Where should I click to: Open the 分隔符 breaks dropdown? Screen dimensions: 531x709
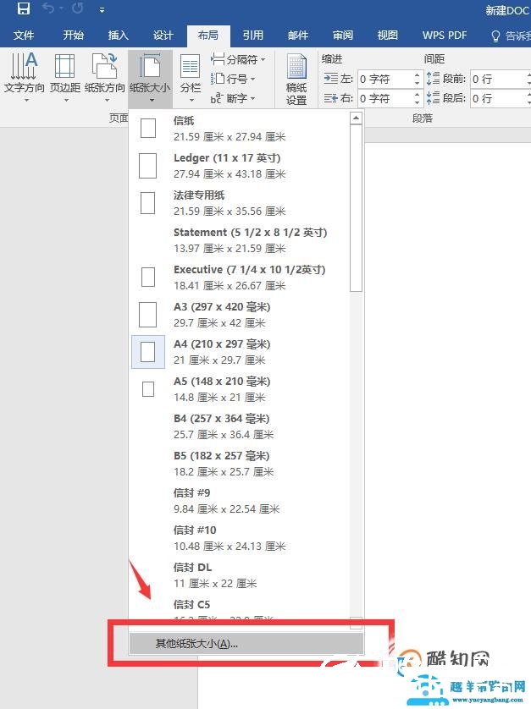click(x=238, y=59)
